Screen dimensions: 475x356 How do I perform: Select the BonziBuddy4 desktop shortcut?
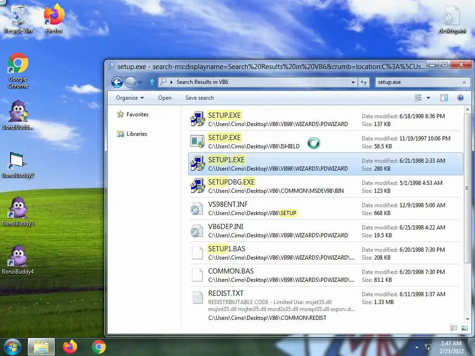click(x=18, y=261)
